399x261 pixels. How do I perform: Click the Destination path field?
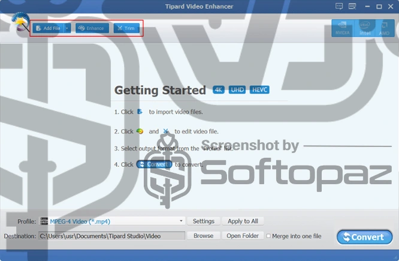point(111,236)
